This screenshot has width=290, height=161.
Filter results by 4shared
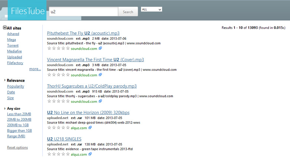pos(13,34)
